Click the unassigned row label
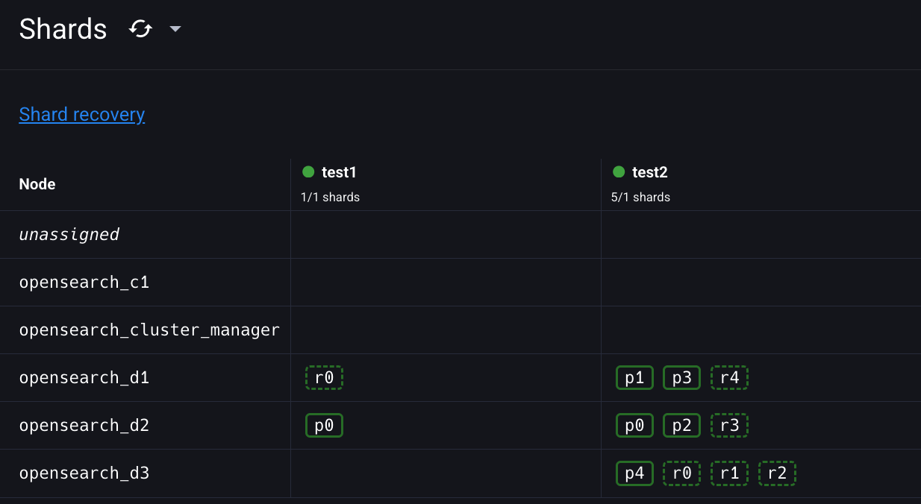 pos(69,235)
